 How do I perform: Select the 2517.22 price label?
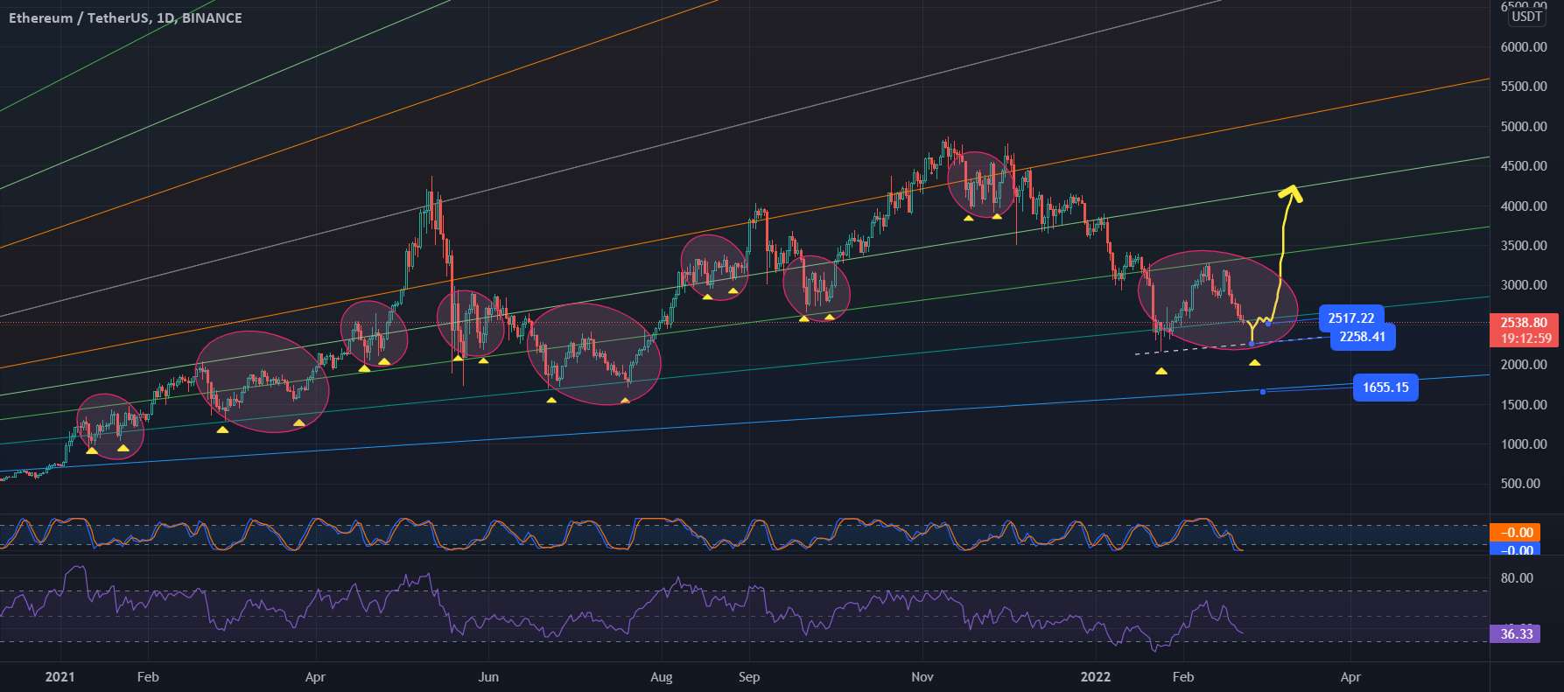coord(1351,318)
